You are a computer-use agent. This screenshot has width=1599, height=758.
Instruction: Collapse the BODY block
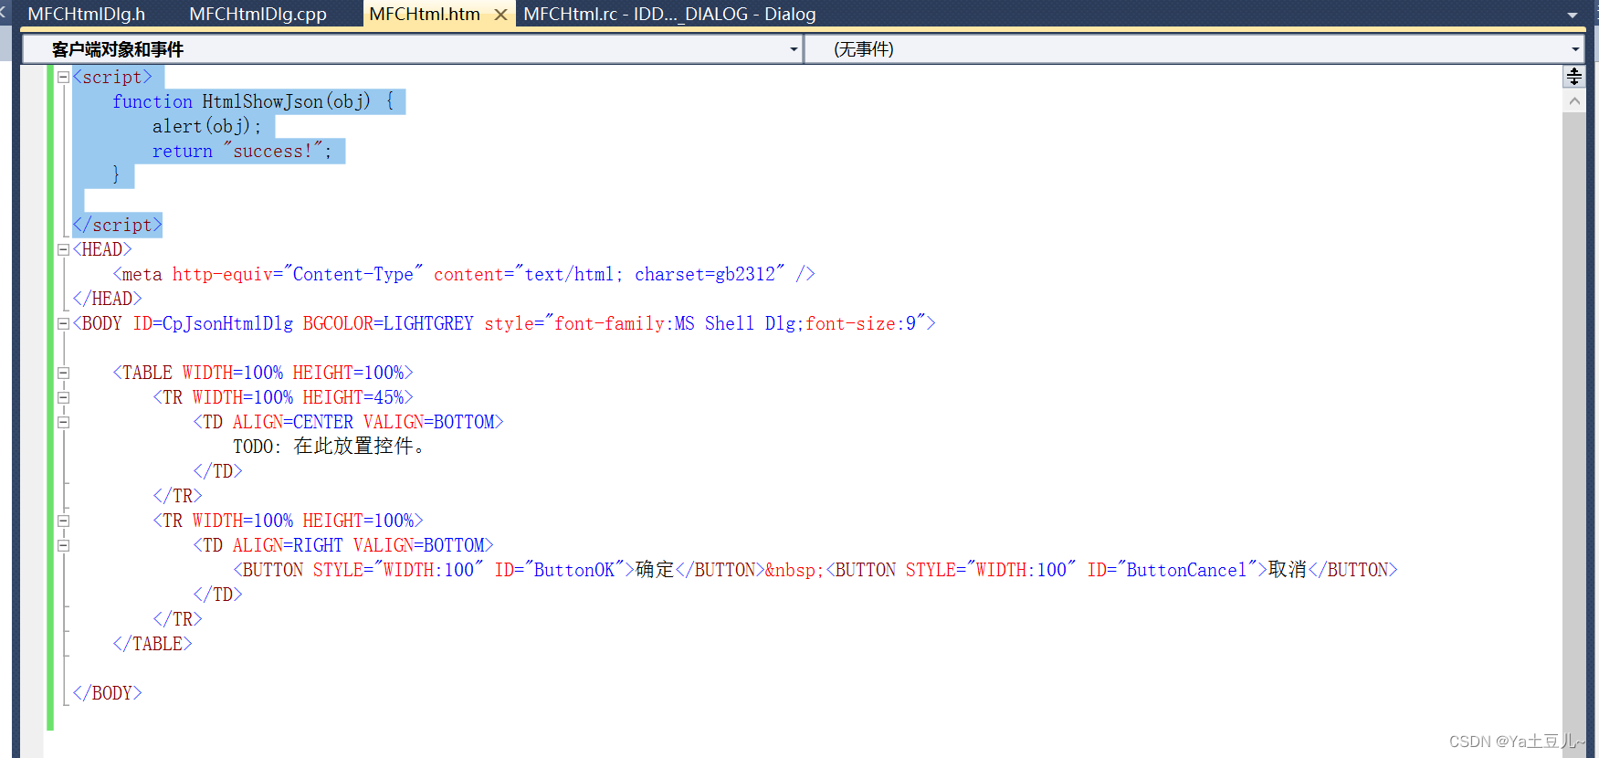coord(63,324)
